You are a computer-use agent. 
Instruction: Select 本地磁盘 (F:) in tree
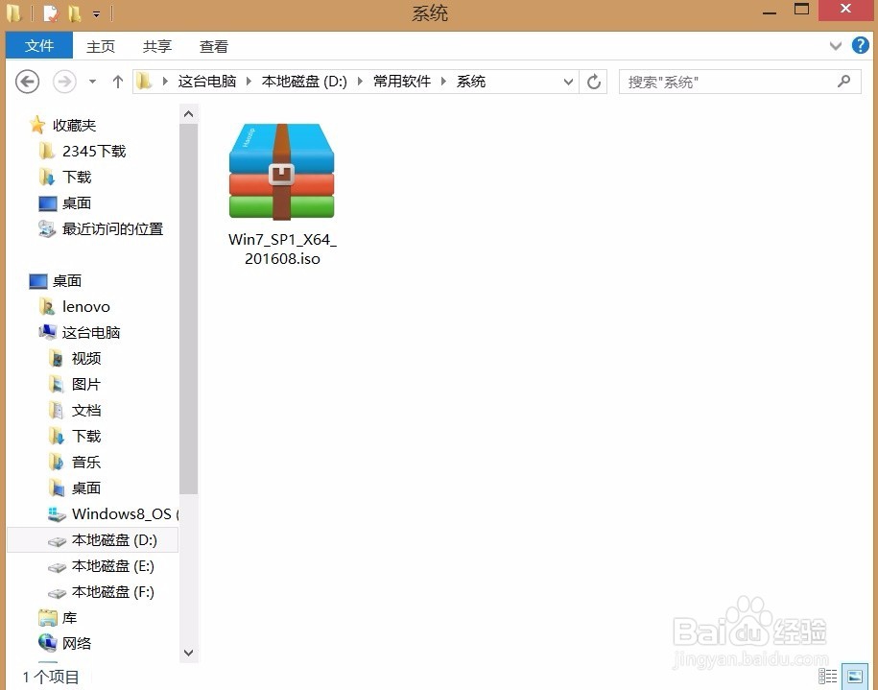click(113, 592)
